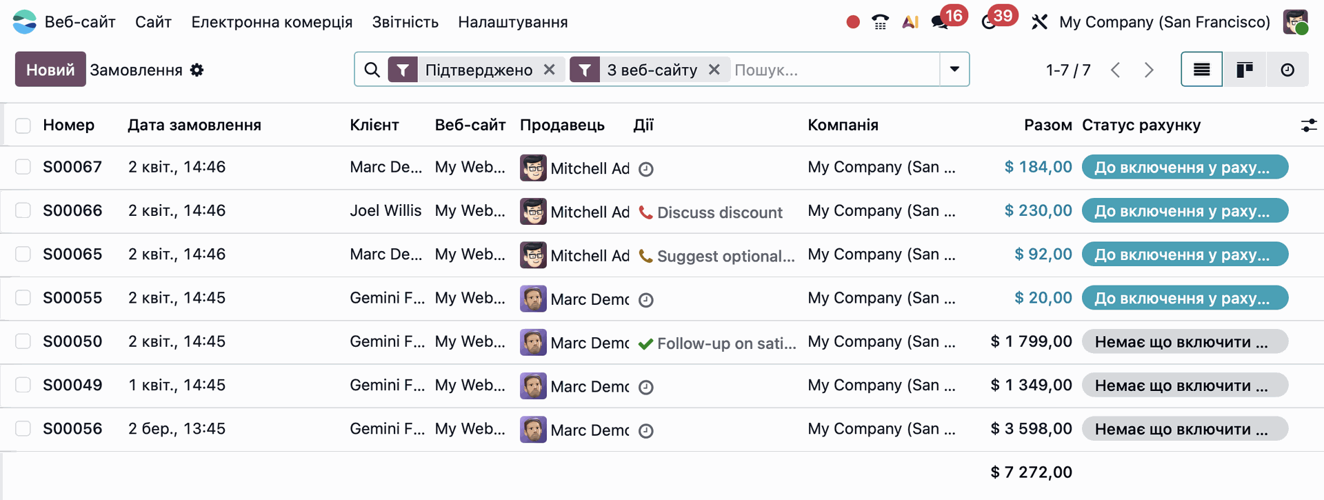
Task: Expand the search options dropdown arrow
Action: [954, 70]
